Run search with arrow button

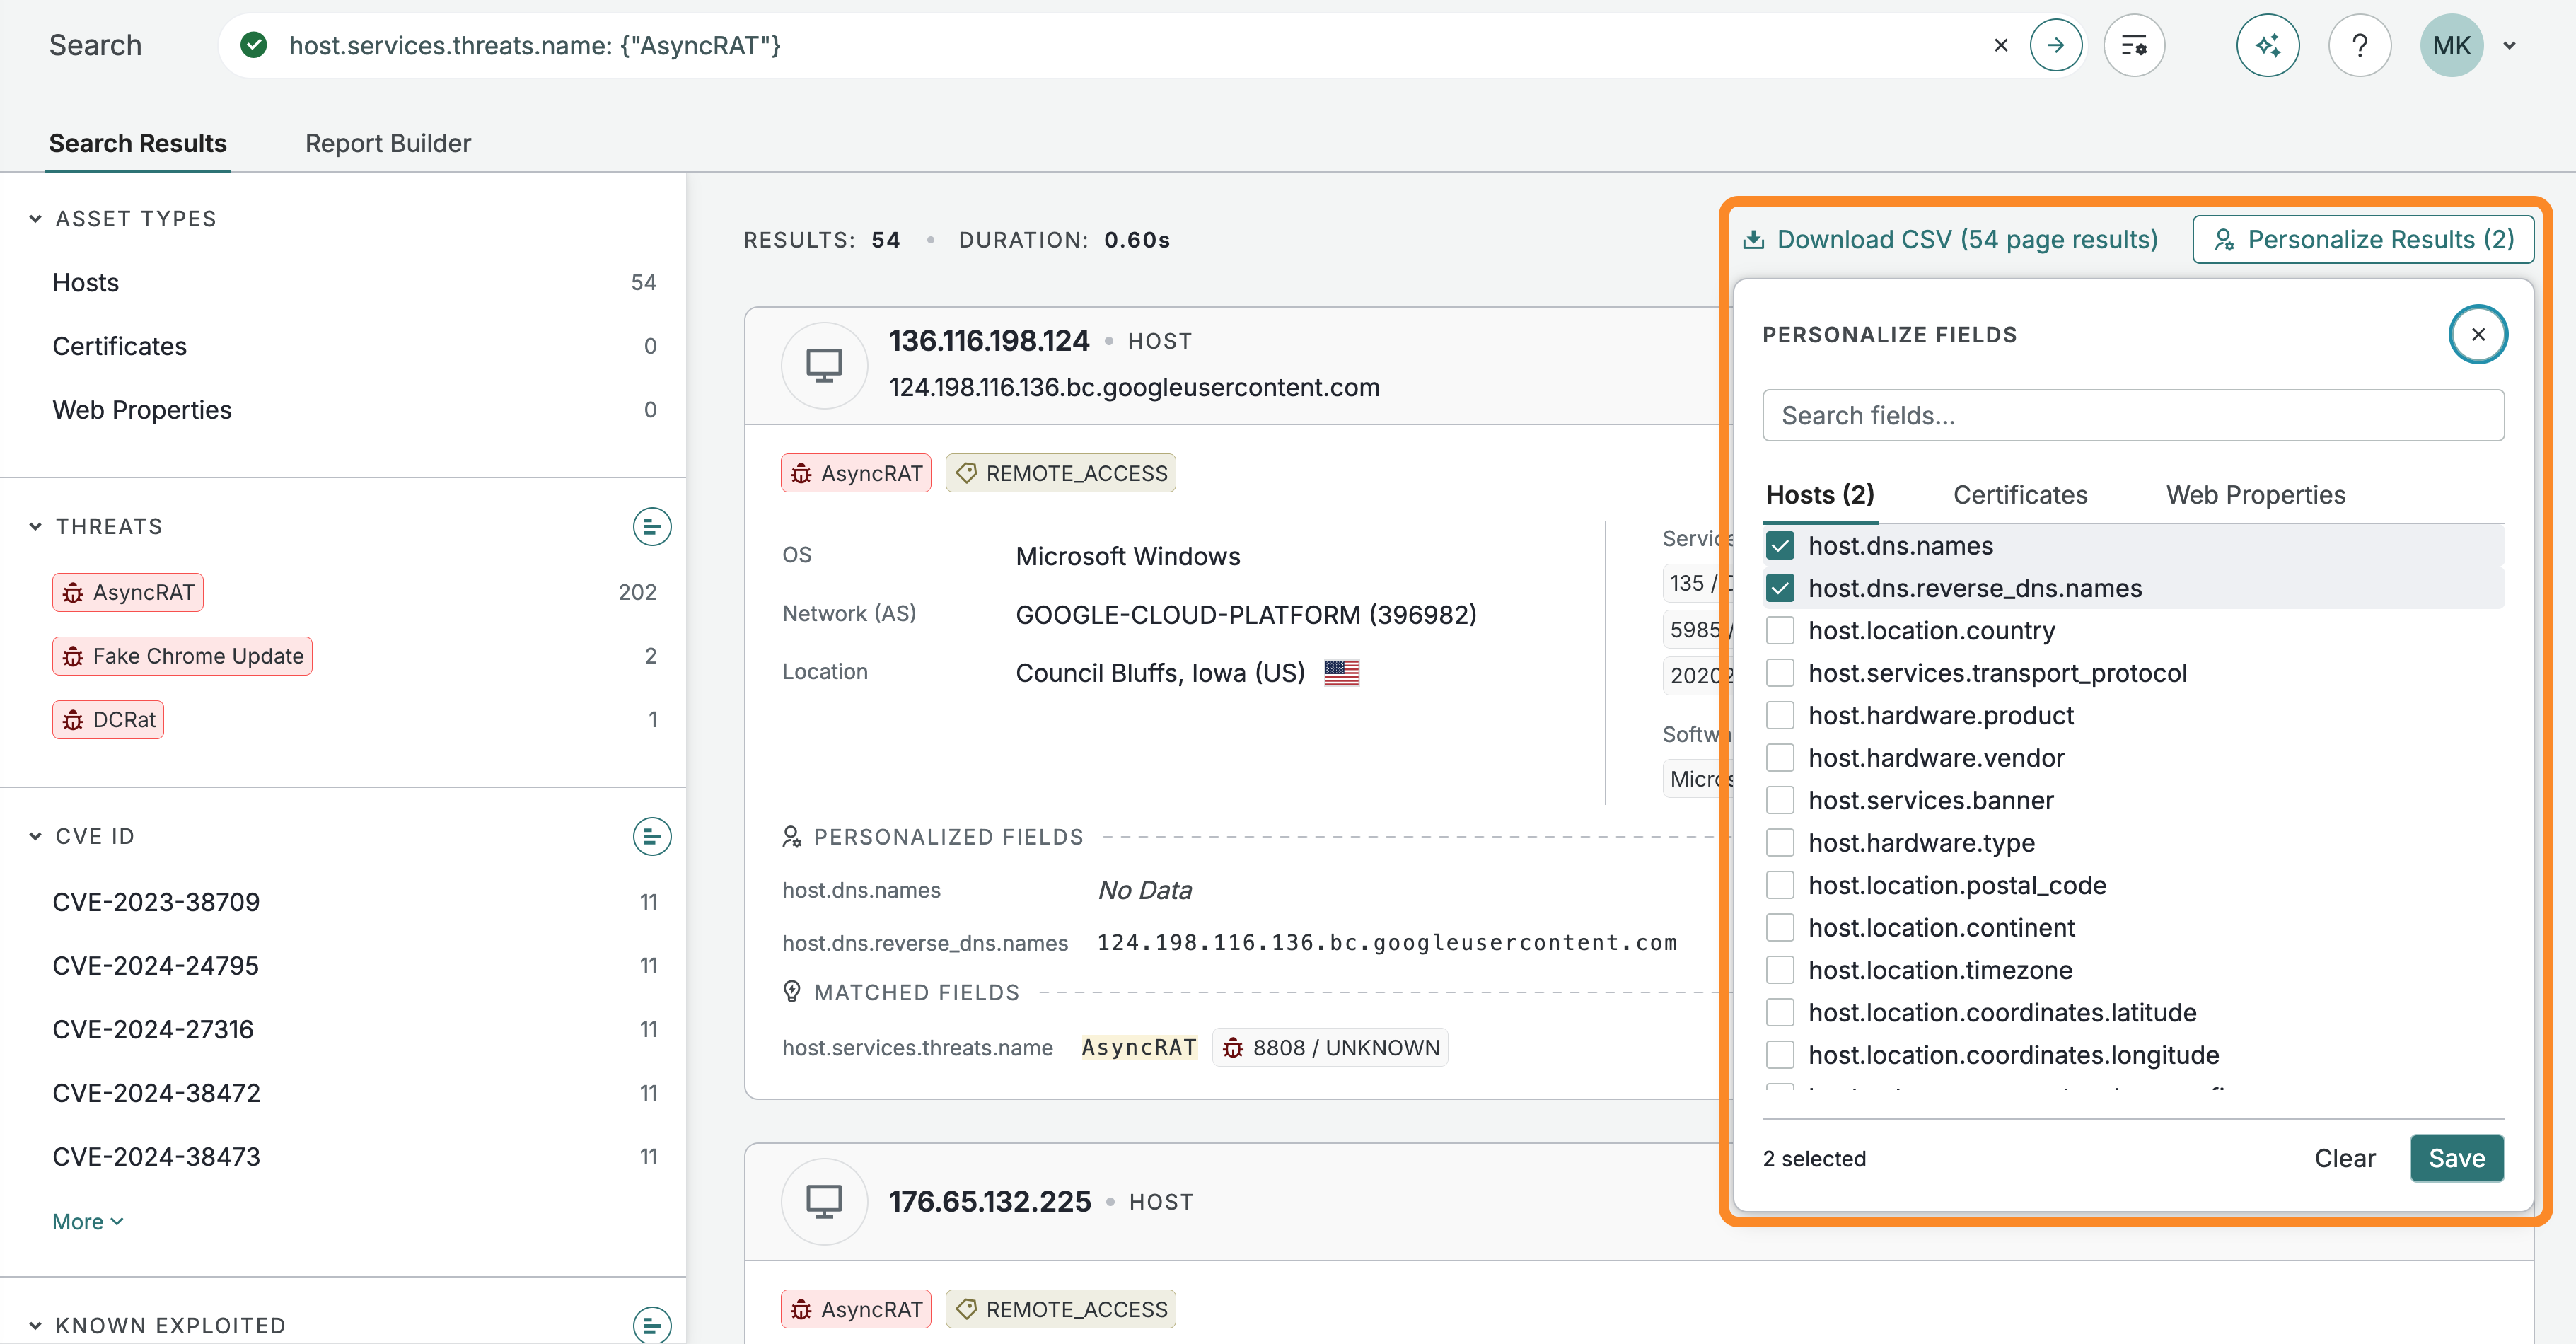coord(2055,45)
